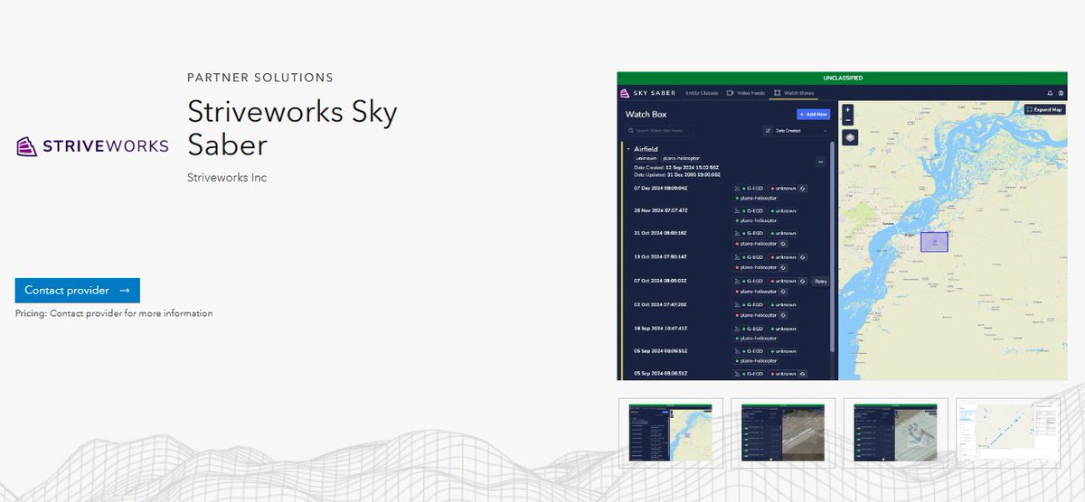The width and height of the screenshot is (1085, 502).
Task: Focus the Search Watch Box Name field
Action: 659,131
